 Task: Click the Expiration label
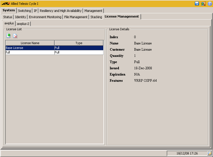coord(117,74)
